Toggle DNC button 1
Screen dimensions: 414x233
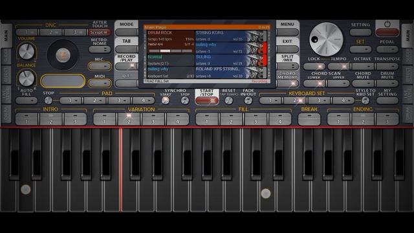27,32
